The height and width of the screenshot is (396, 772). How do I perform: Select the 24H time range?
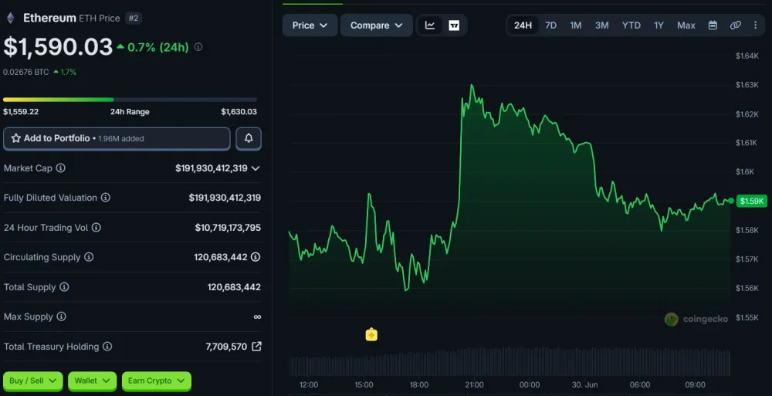(523, 25)
